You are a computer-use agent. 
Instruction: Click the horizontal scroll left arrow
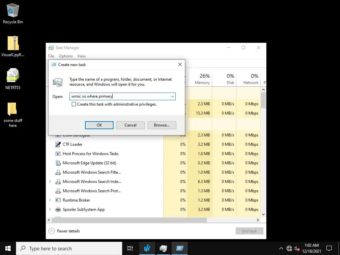point(49,220)
